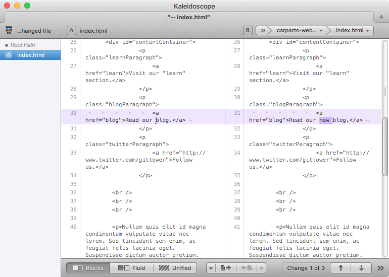
Task: Select the "-- index.html" tab
Action: [188, 17]
